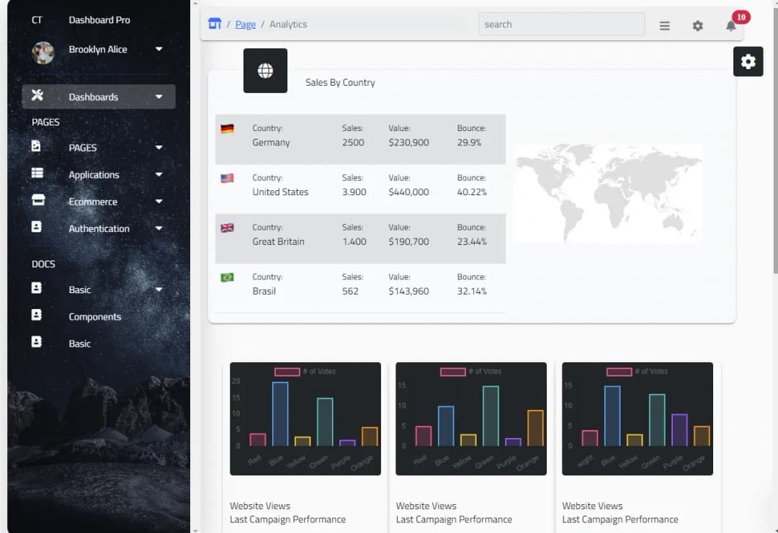Screen dimensions: 778x533
Task: Toggle the # of Votes legend in first chart
Action: (x=305, y=371)
